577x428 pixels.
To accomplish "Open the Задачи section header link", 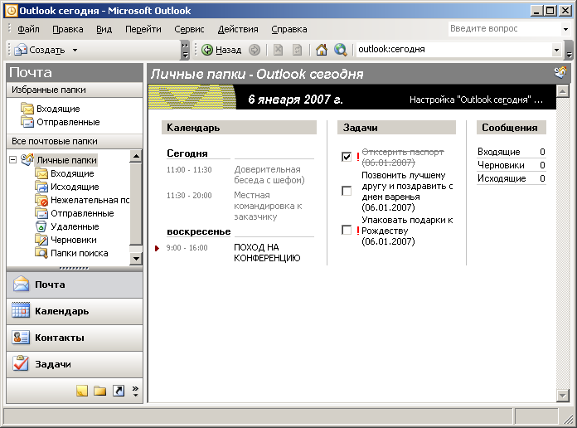I will [361, 128].
